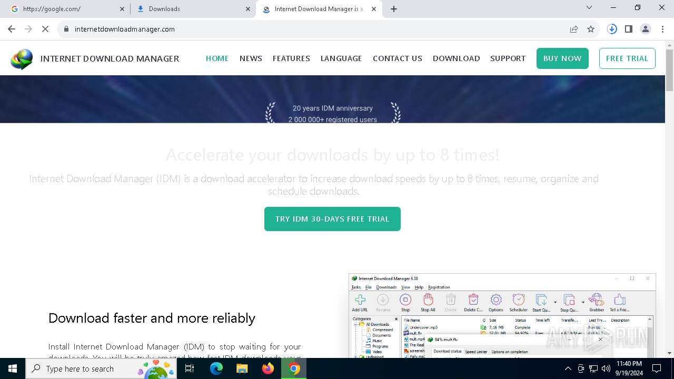Viewport: 674px width, 379px height.
Task: Click the Chrome taskbar icon
Action: pyautogui.click(x=294, y=368)
